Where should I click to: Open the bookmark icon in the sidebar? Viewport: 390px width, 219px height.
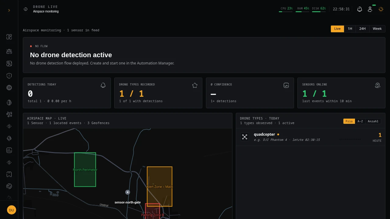[9, 174]
